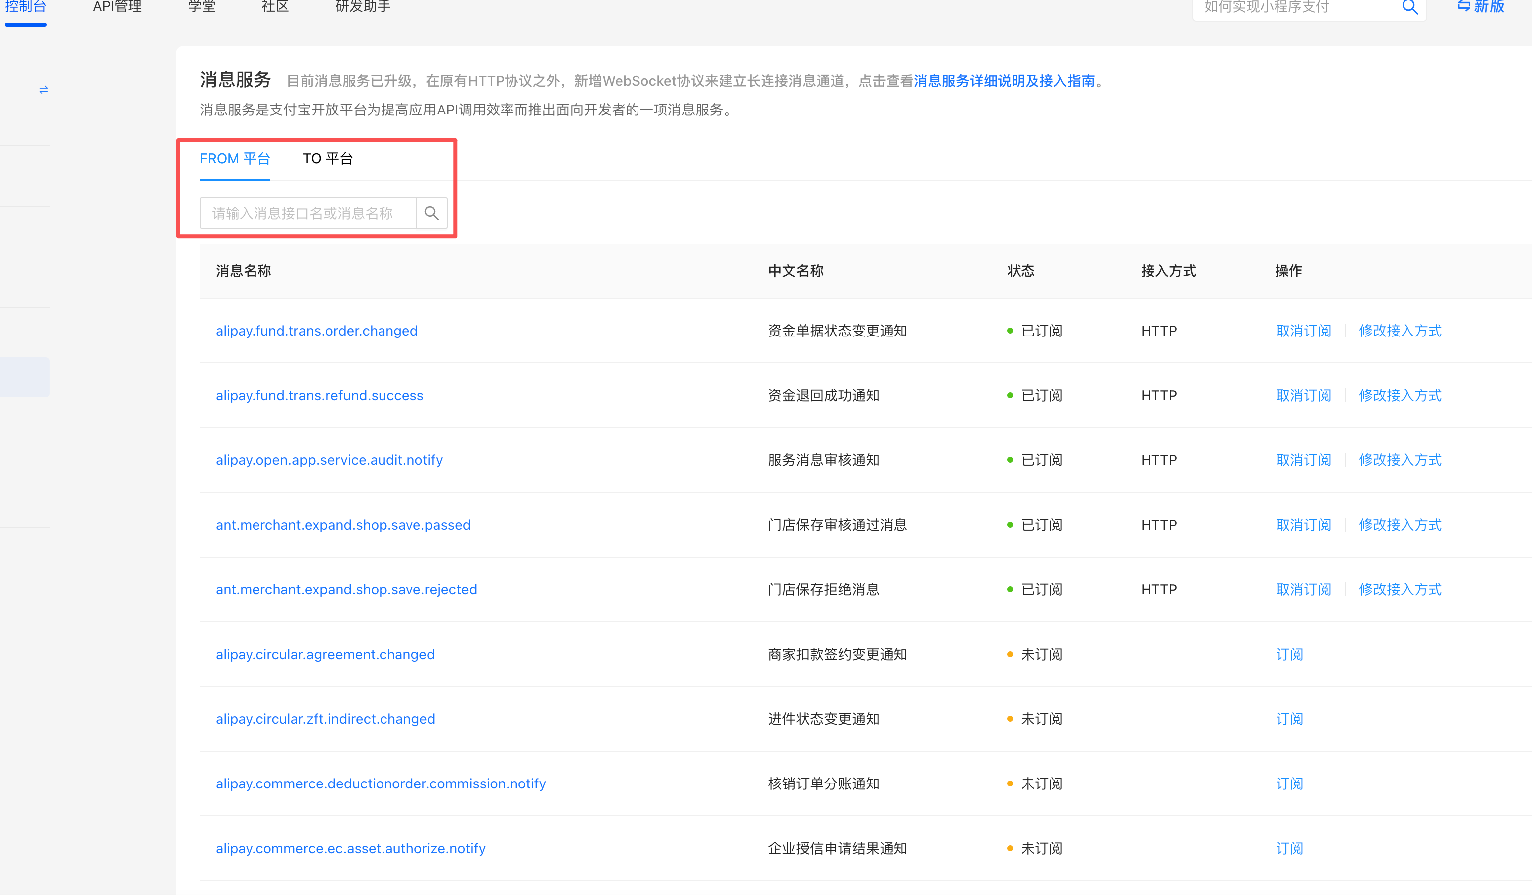Open alipay.fund.trans.order.changed message link
The image size is (1532, 895).
[x=317, y=331]
